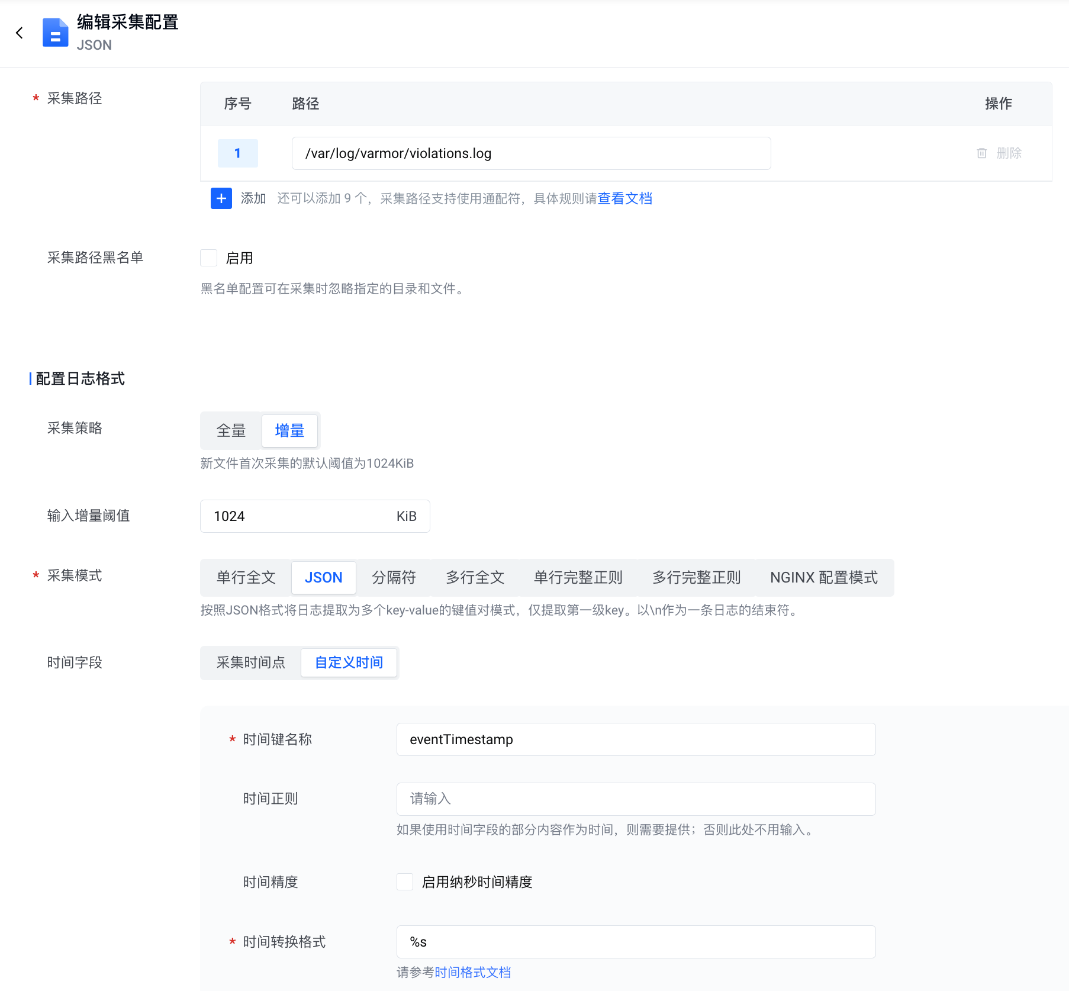Enable the collection path blacklist checkbox
The height and width of the screenshot is (991, 1069).
click(209, 258)
